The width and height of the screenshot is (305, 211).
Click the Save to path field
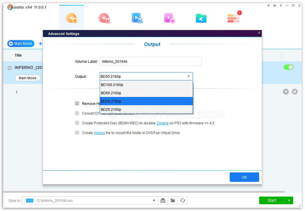click(x=90, y=200)
